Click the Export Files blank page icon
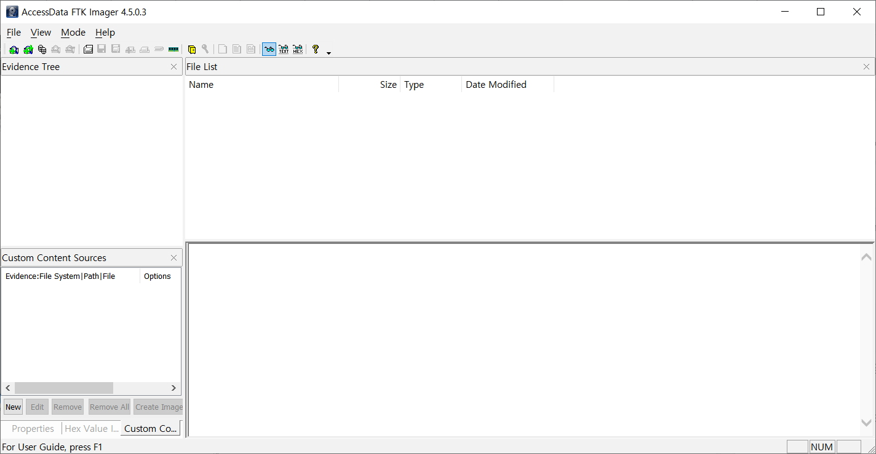The height and width of the screenshot is (454, 876). tap(223, 50)
